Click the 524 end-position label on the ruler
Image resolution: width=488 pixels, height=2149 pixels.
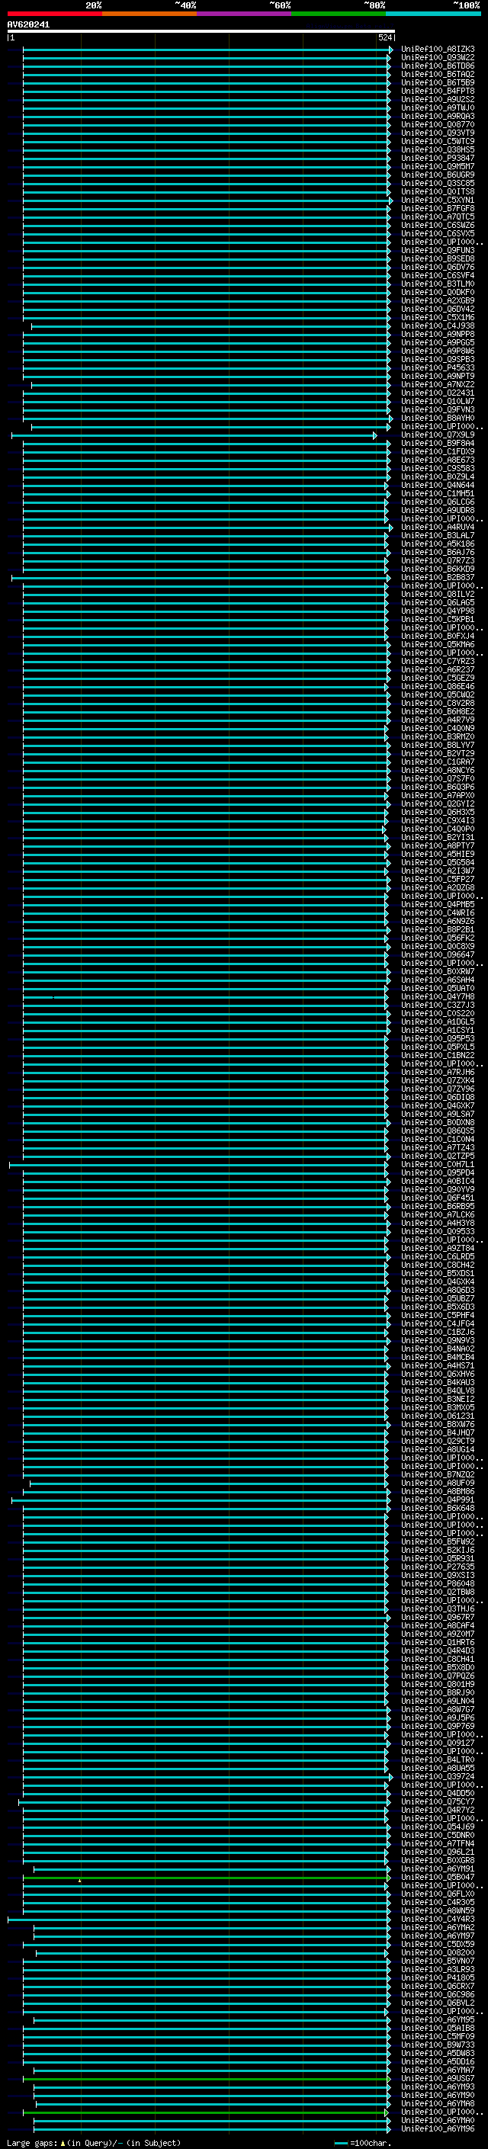click(384, 37)
